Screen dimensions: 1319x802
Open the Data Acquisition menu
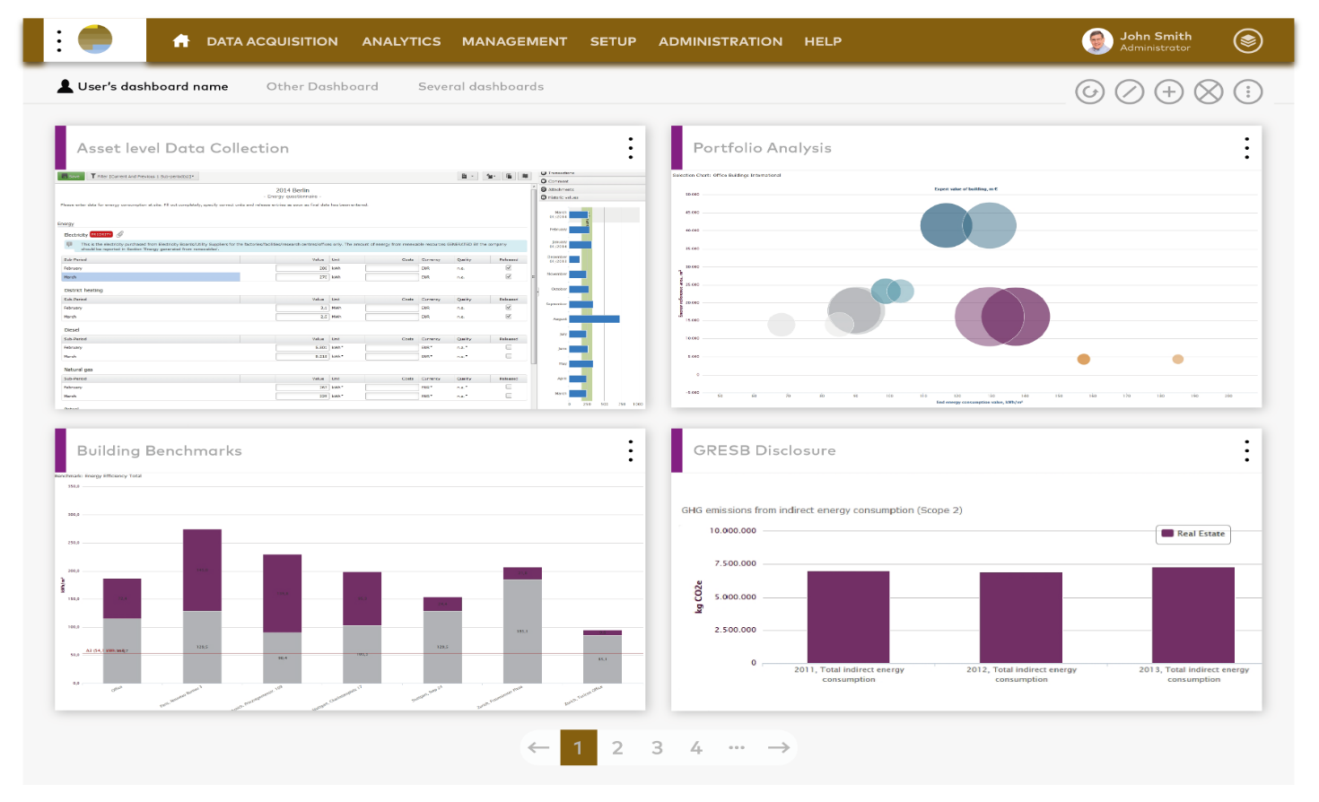272,41
